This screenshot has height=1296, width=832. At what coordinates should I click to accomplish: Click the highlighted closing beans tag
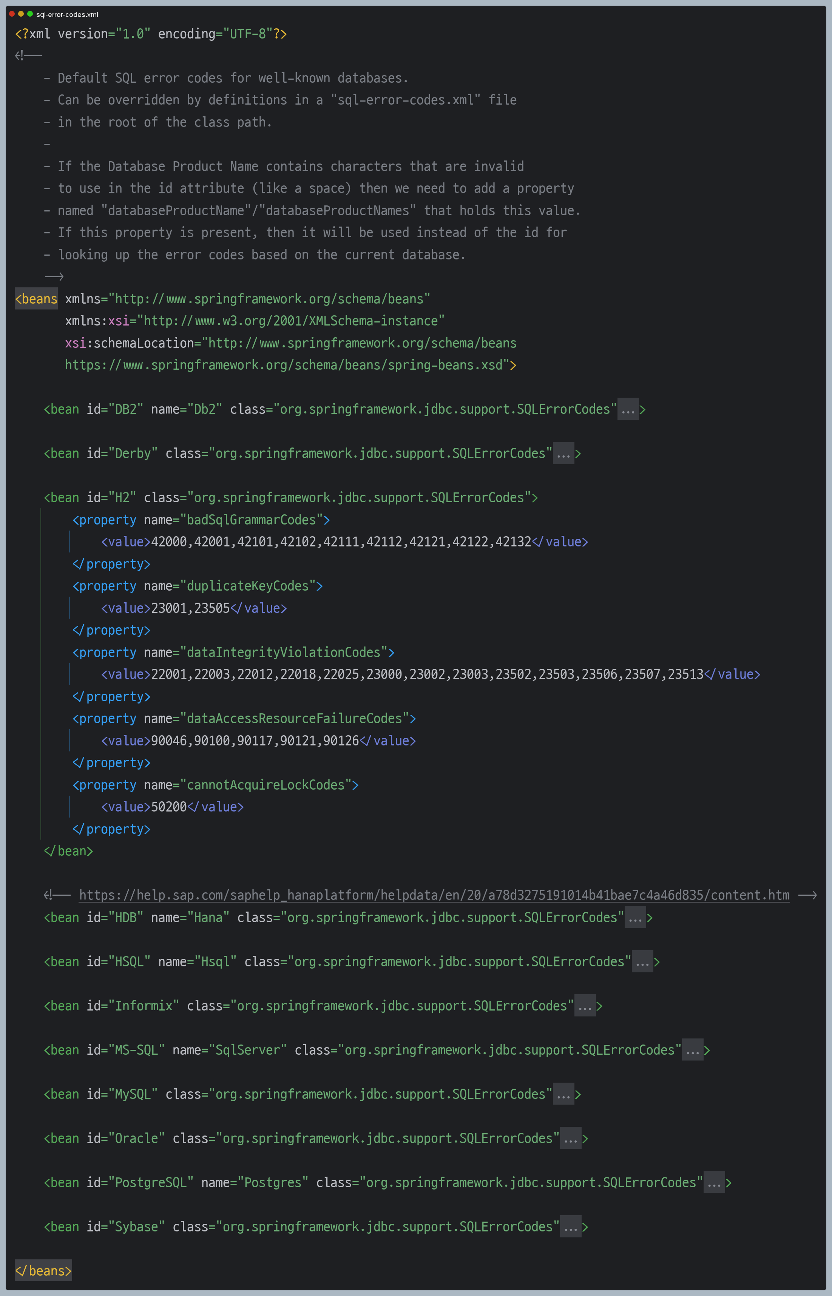click(43, 1271)
